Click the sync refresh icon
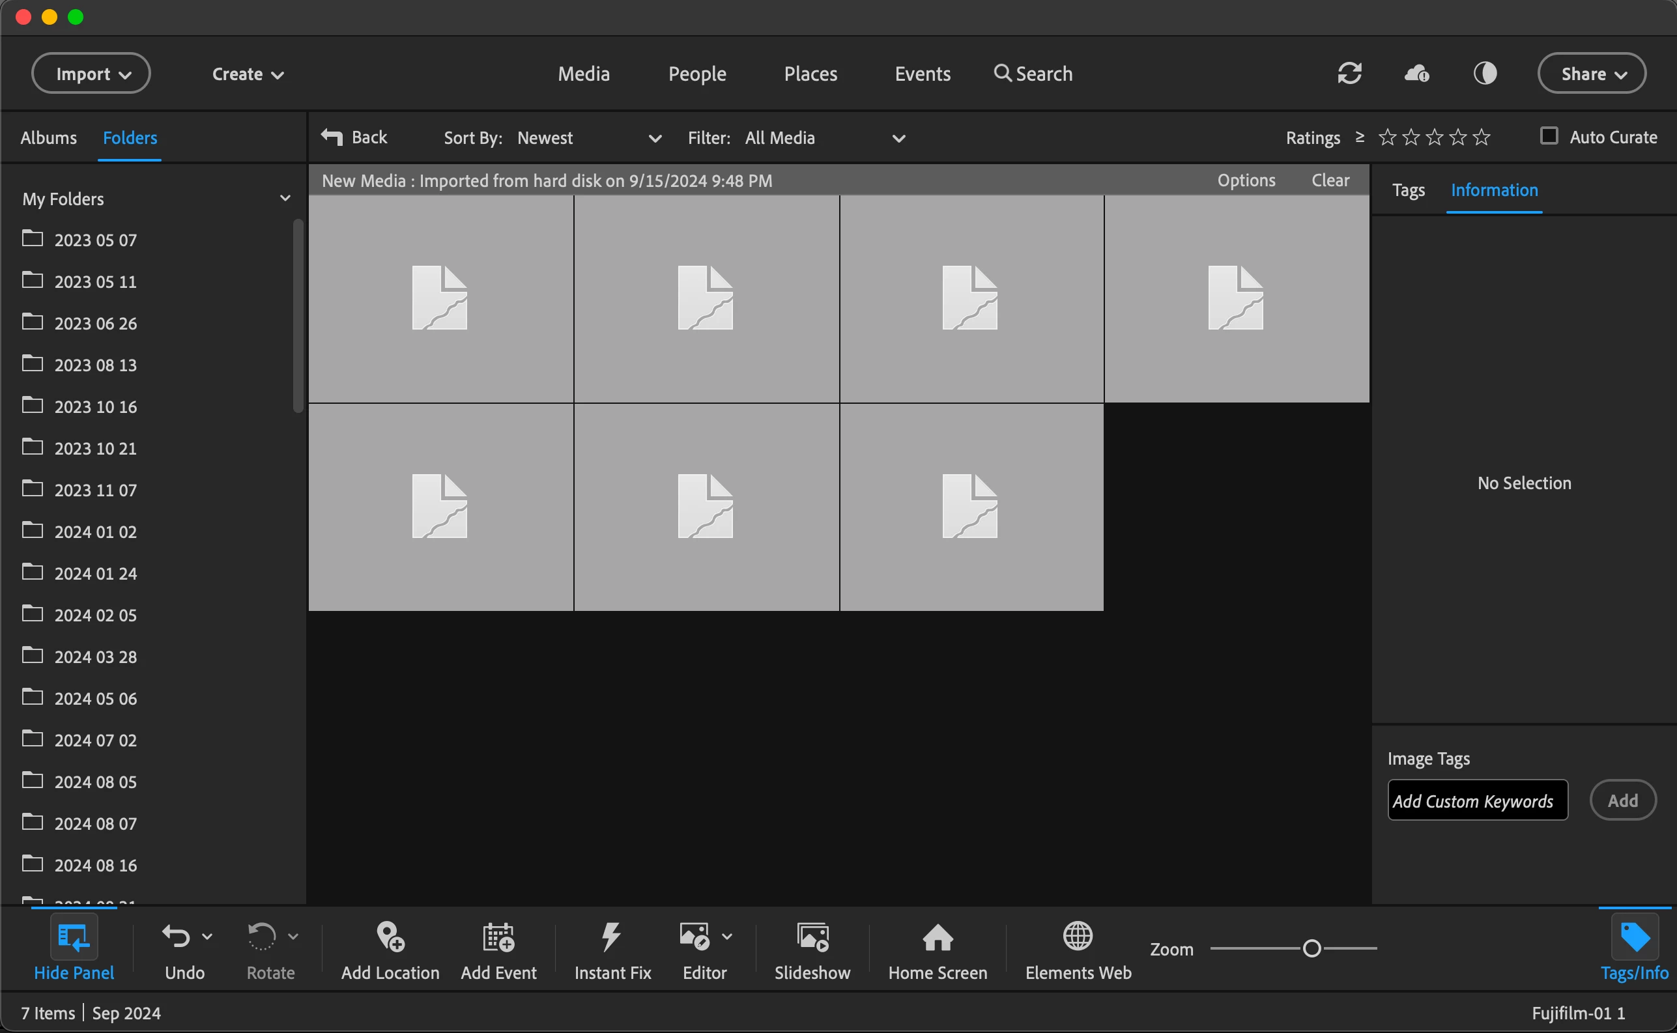 (x=1349, y=73)
